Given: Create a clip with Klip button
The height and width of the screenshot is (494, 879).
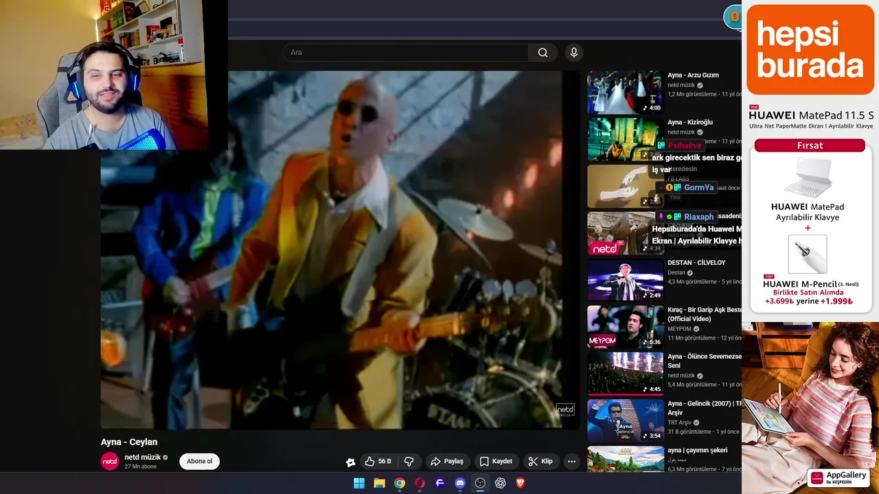Looking at the screenshot, I should click(540, 462).
